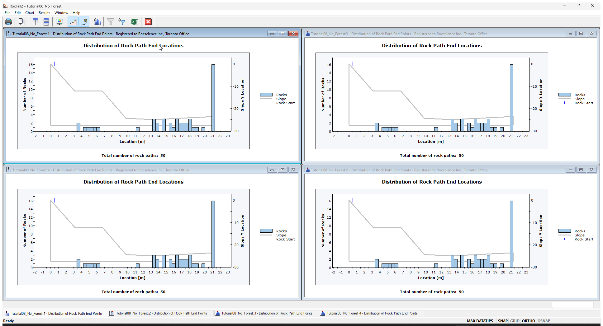Click tab icon for No_Forest:1 bottom tab

pos(7,313)
